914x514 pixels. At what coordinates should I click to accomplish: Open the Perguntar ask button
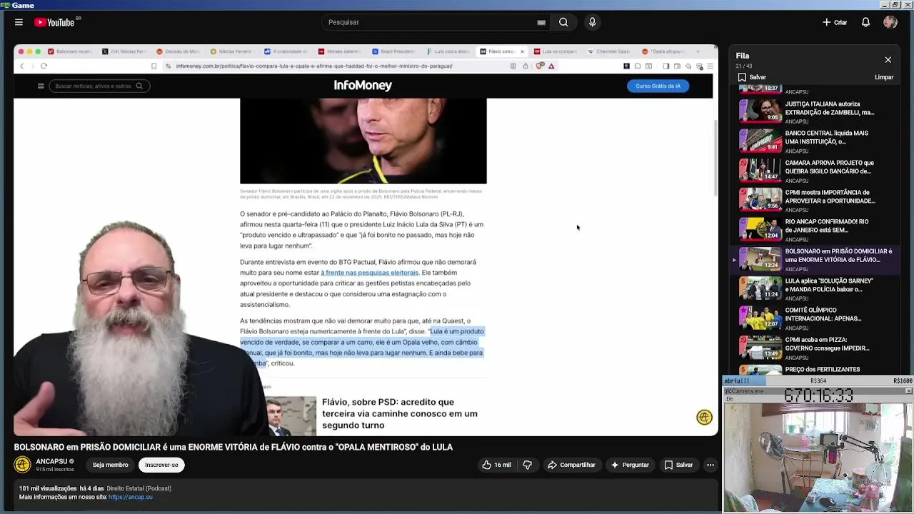click(x=630, y=465)
